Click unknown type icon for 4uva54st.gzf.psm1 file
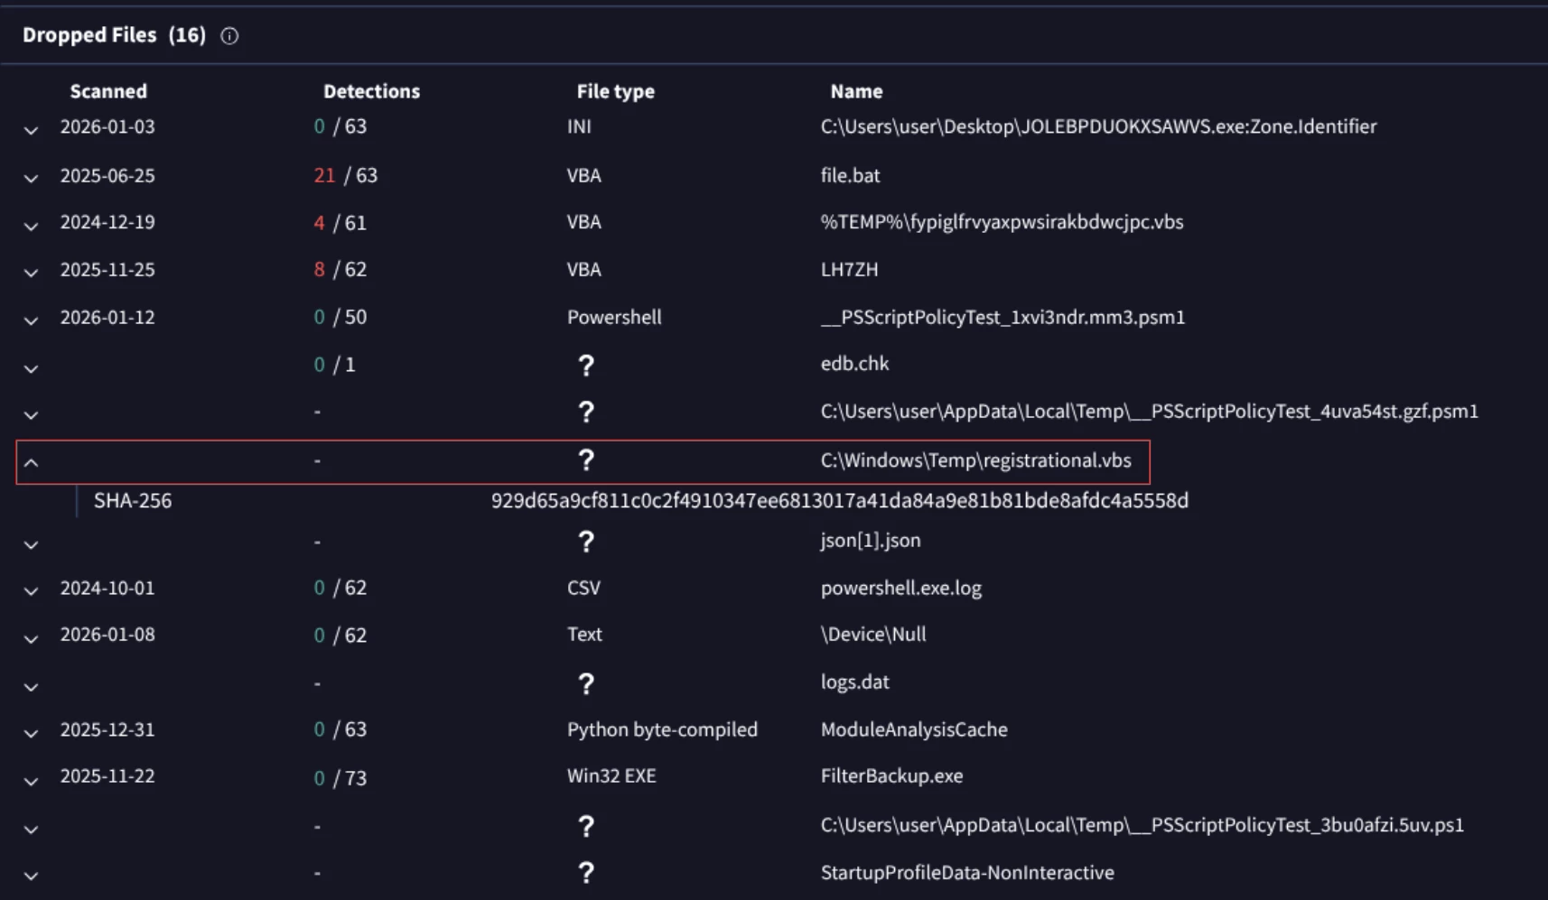 pos(586,413)
